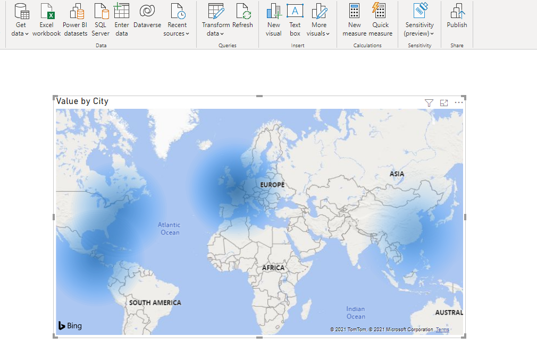Expand the More visuals menu
The width and height of the screenshot is (537, 362).
[x=318, y=20]
